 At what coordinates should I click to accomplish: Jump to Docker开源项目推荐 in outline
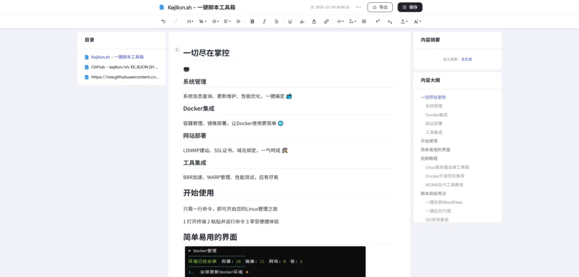tap(446, 176)
